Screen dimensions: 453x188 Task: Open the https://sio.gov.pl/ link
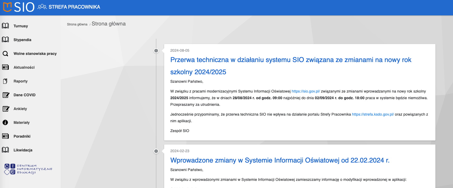coord(306,91)
